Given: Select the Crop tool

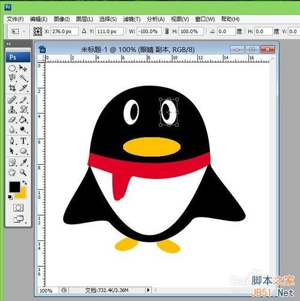Looking at the screenshot, I should pyautogui.click(x=12, y=88).
